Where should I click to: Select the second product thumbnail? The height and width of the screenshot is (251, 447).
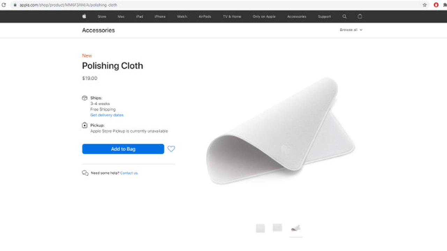[277, 228]
